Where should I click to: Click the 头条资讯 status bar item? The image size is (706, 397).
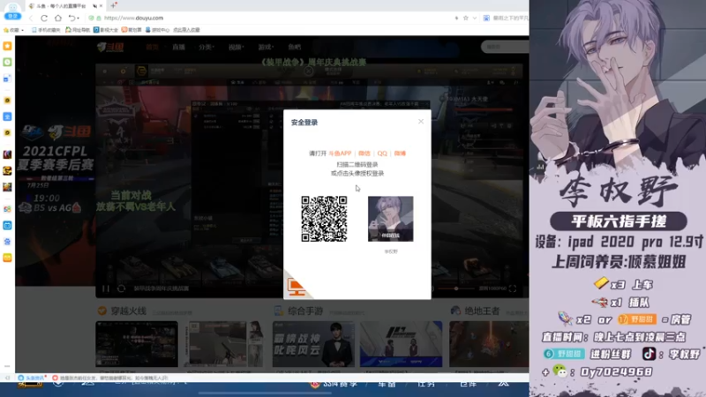pos(32,378)
